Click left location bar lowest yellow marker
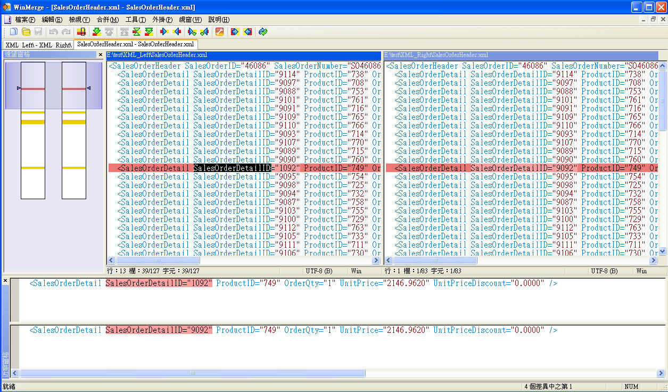This screenshot has height=392, width=668. point(33,168)
